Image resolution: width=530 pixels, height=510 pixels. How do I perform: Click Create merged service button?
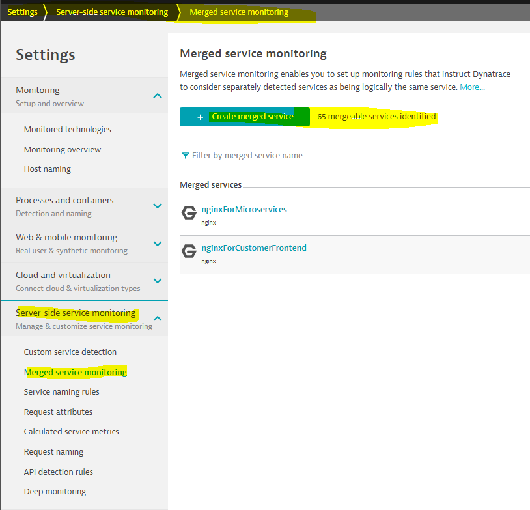(x=245, y=117)
